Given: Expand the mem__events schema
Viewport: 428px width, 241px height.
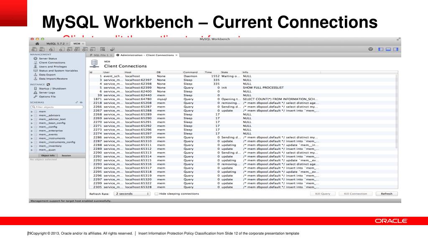Looking at the screenshot, I should (32, 134).
